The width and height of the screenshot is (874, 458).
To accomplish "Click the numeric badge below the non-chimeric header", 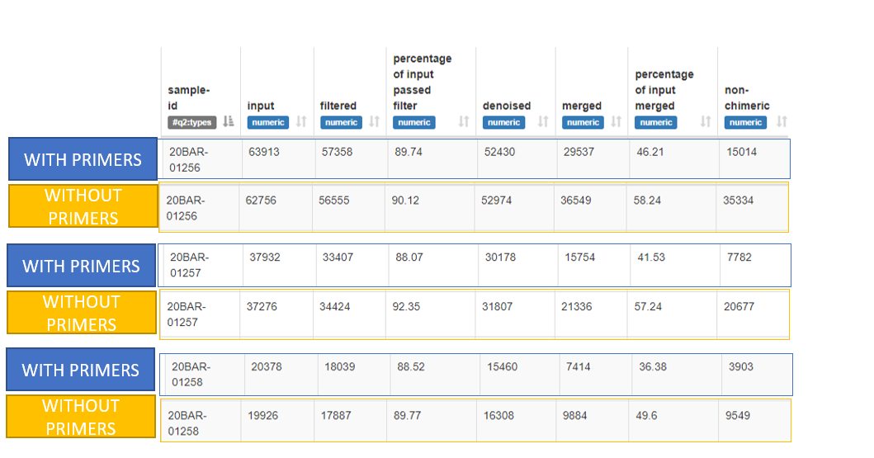I will pyautogui.click(x=745, y=122).
